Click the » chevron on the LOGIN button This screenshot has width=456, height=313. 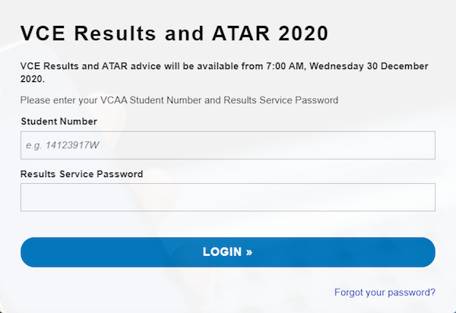click(x=249, y=252)
